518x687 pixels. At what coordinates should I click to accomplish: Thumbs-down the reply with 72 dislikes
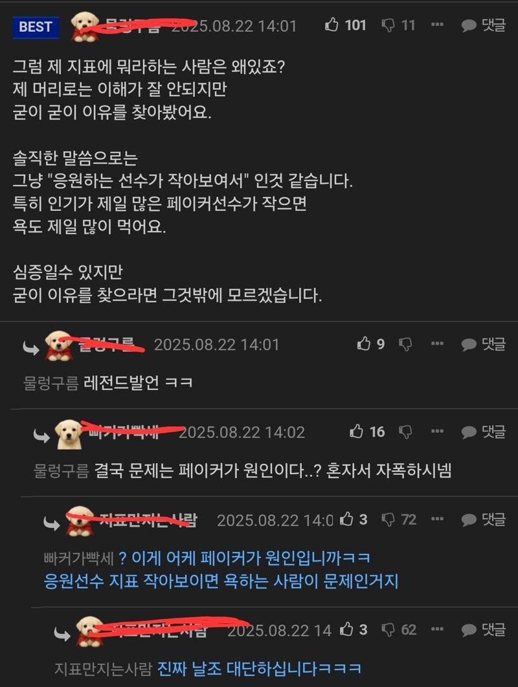pyautogui.click(x=388, y=519)
